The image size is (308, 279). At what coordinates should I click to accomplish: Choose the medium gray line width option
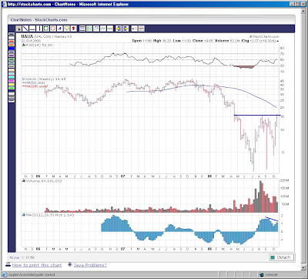coord(12,97)
